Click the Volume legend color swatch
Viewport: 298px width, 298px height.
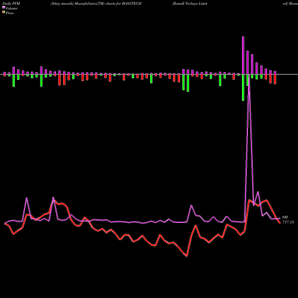pyautogui.click(x=4, y=8)
